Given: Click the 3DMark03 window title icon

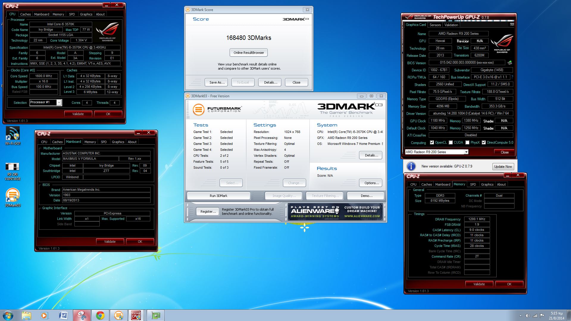Looking at the screenshot, I should 188,96.
